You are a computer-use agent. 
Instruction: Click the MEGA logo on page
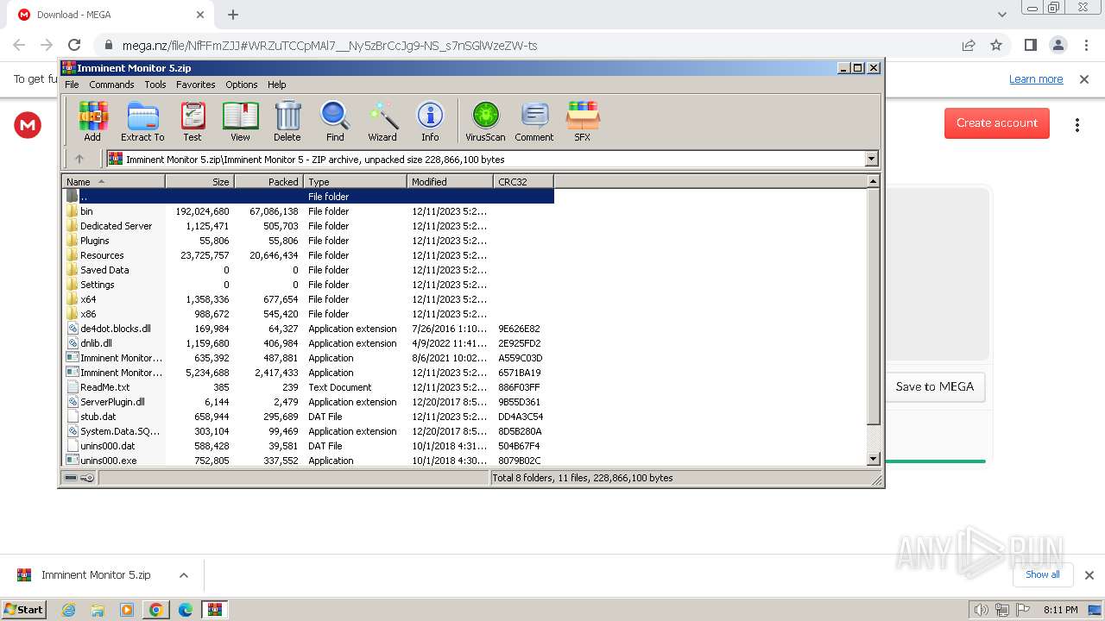click(x=28, y=125)
